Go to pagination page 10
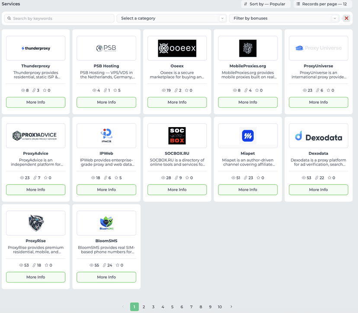 pos(220,307)
